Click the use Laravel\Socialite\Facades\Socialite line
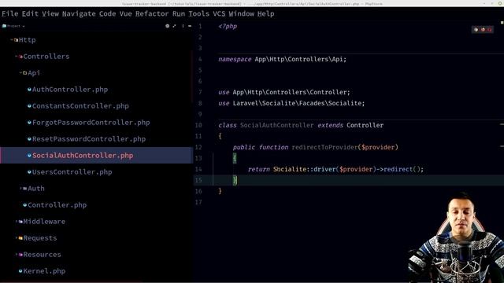Viewport: 504px width, 283px height. [291, 103]
